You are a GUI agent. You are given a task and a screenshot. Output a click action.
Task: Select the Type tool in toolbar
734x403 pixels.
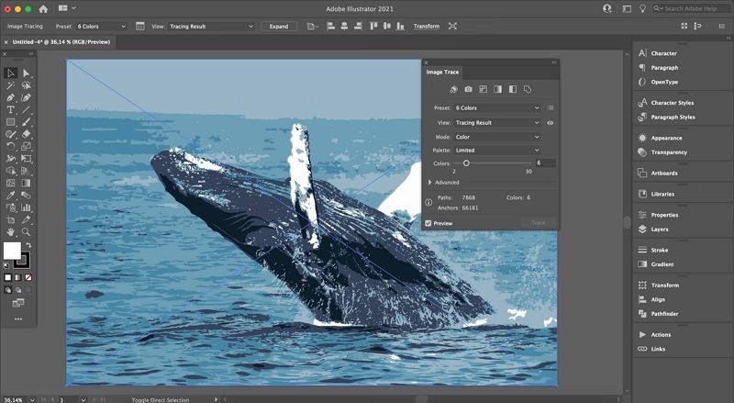(x=10, y=109)
